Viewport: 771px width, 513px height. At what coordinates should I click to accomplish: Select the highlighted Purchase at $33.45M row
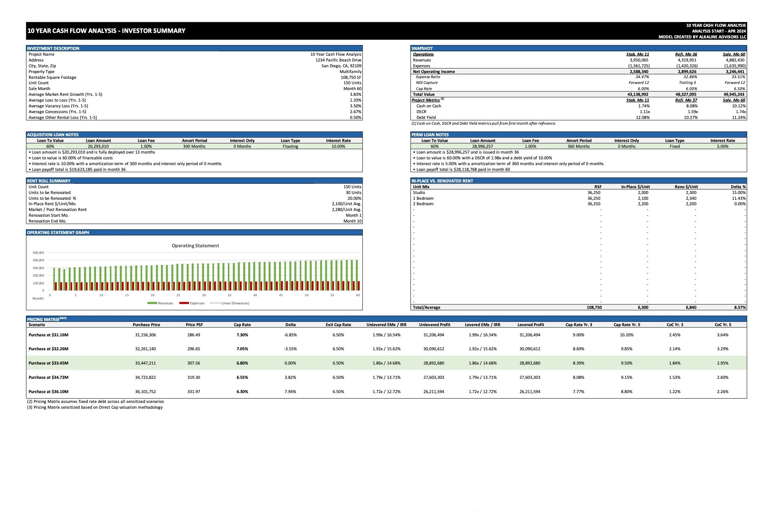(x=48, y=363)
